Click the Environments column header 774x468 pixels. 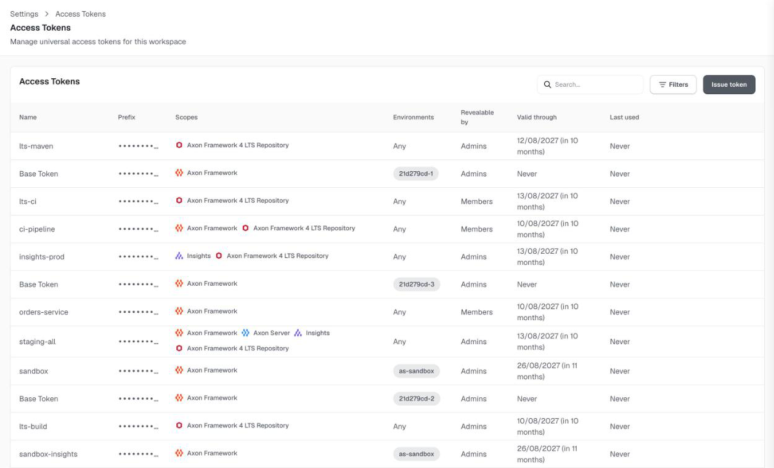(413, 117)
